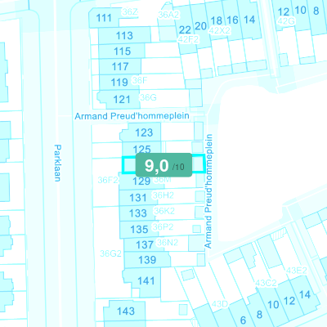Screen dimensions: 327x327
Task: Select building number 129
Action: click(x=141, y=181)
